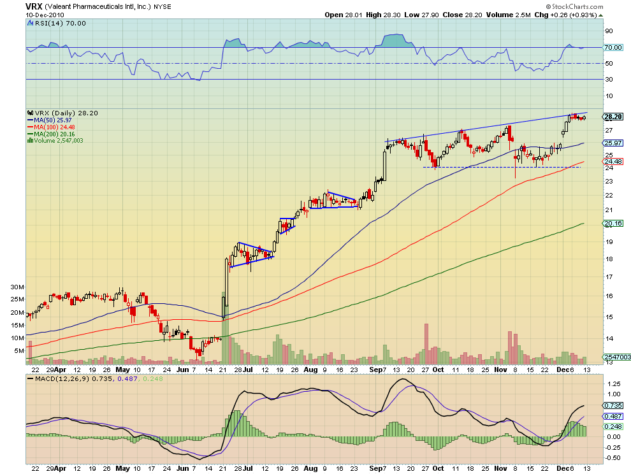631x474 pixels.
Task: Click the blue 0.487 signal value in the MACD legend
Action: [x=126, y=378]
